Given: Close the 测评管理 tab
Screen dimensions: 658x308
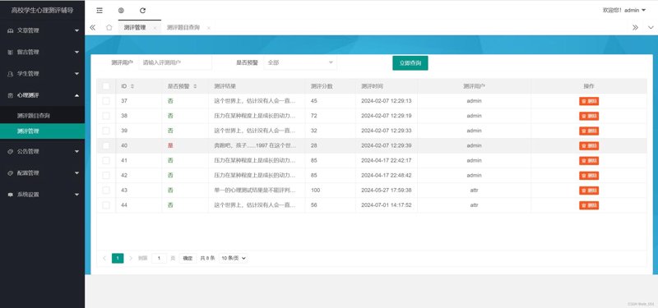Looking at the screenshot, I should click(155, 28).
